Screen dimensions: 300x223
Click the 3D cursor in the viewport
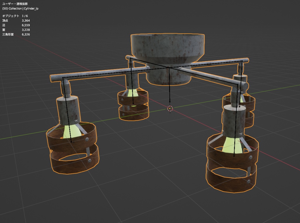[x=170, y=109]
